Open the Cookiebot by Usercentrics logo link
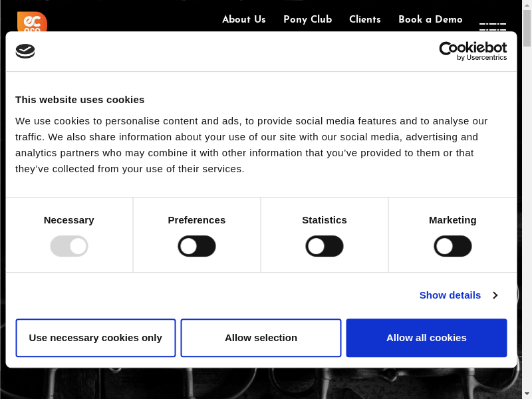Screen dimensions: 532x399 473,51
